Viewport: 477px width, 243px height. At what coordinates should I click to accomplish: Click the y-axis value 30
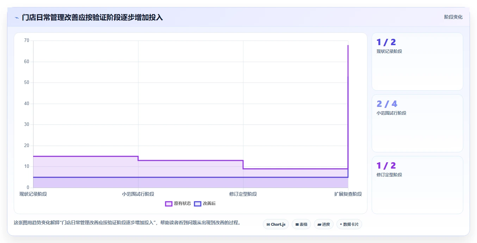[x=27, y=124]
